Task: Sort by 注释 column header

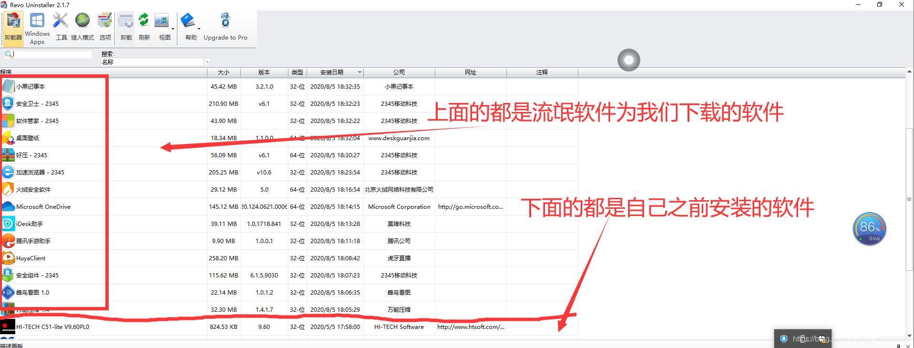Action: click(x=542, y=72)
